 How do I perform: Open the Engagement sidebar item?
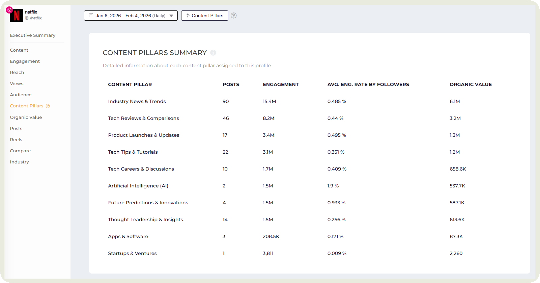coord(25,61)
